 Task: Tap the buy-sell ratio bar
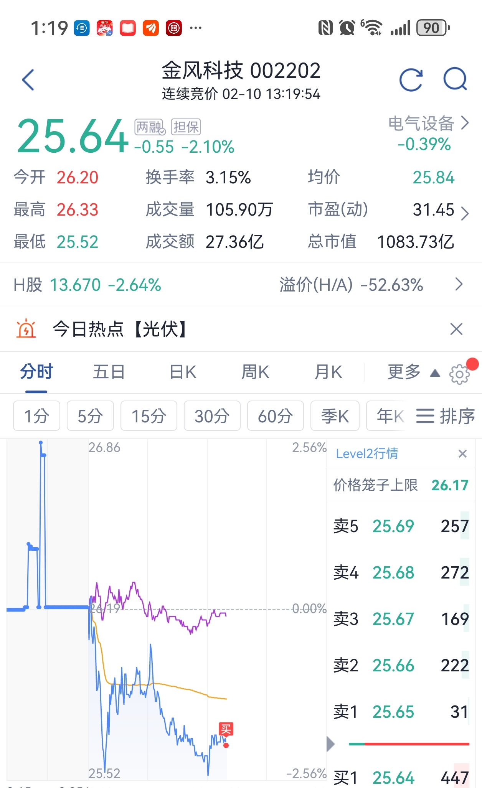point(409,744)
